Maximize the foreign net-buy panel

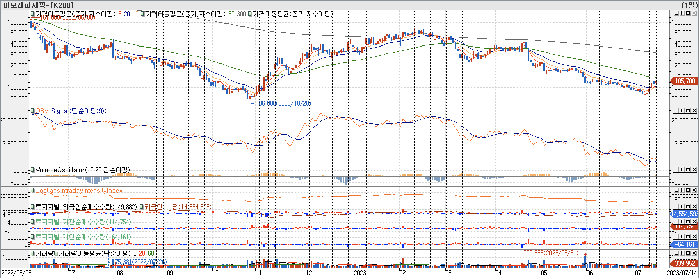click(688, 206)
